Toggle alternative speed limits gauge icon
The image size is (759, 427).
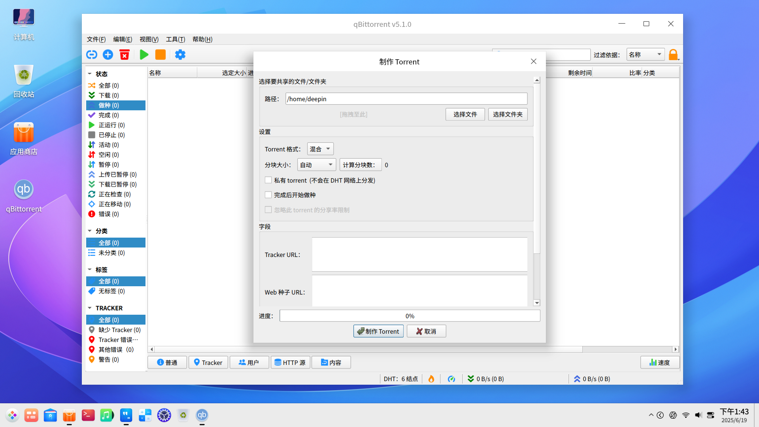(x=451, y=379)
